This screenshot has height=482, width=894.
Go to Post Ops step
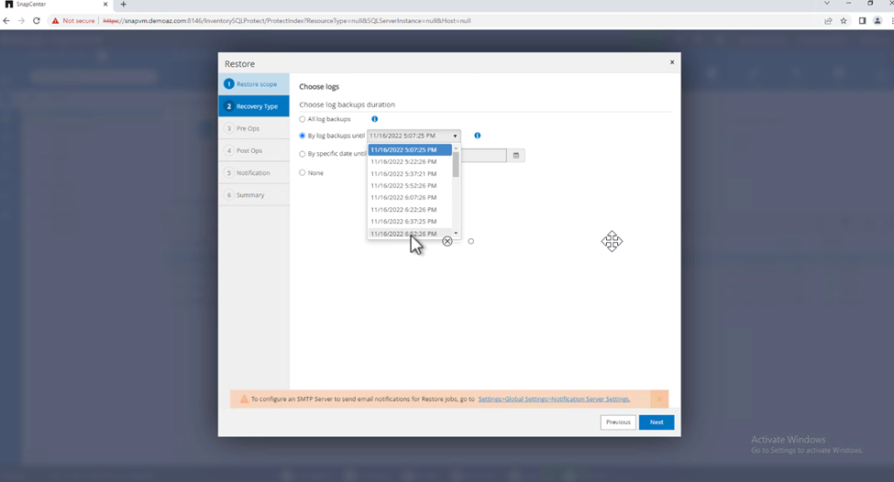[x=254, y=150]
